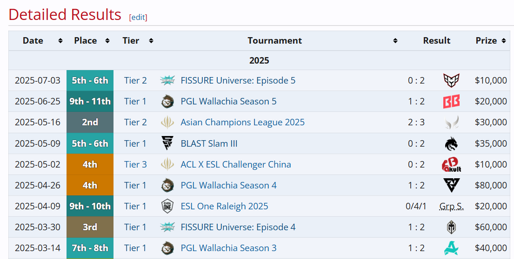This screenshot has width=514, height=259.
Task: Click the FISSURE Universe Episode 5 tournament icon
Action: [167, 80]
